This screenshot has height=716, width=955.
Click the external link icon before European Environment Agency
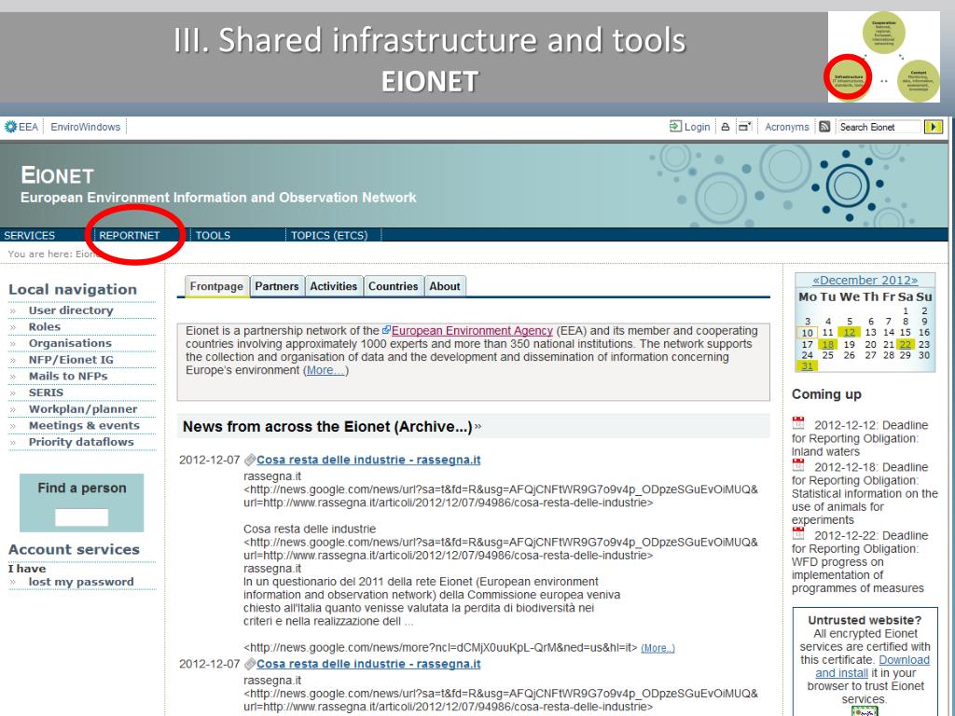point(386,330)
